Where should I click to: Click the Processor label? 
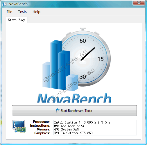click(x=42, y=122)
